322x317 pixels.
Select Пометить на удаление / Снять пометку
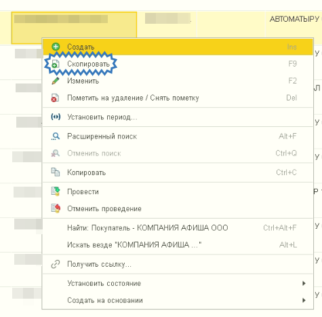pyautogui.click(x=178, y=98)
